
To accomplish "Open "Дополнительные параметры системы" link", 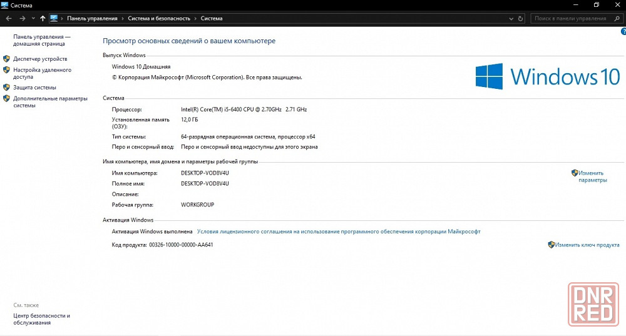I will pyautogui.click(x=50, y=102).
